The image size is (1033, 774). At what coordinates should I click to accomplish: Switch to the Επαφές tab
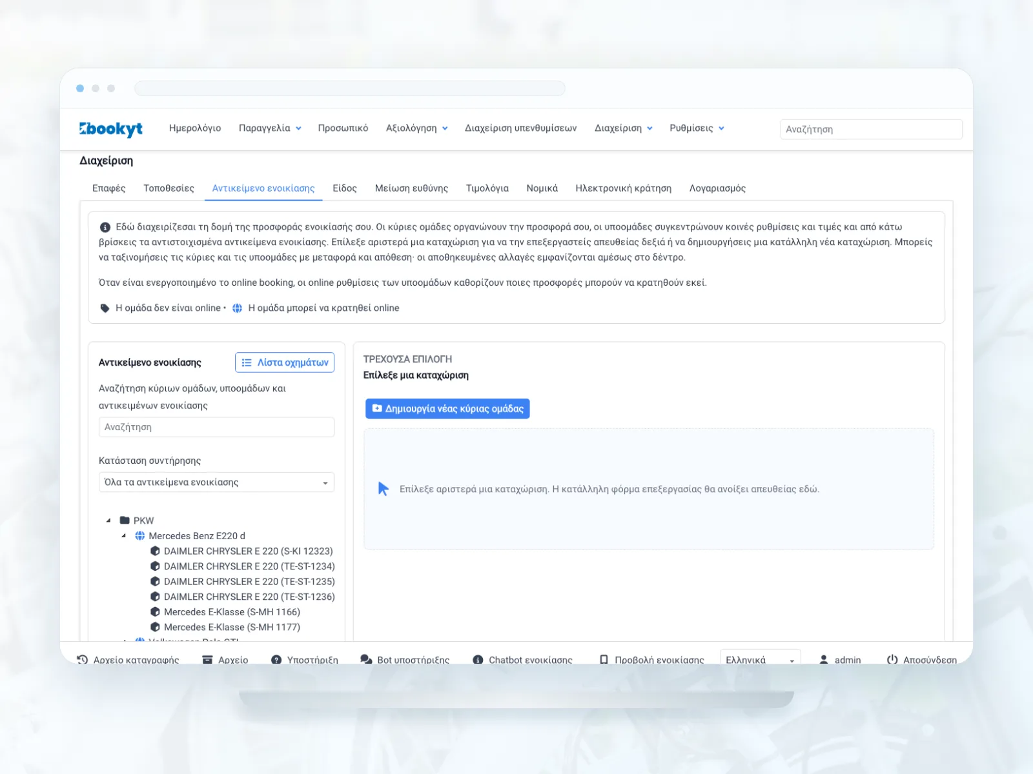[x=109, y=188]
